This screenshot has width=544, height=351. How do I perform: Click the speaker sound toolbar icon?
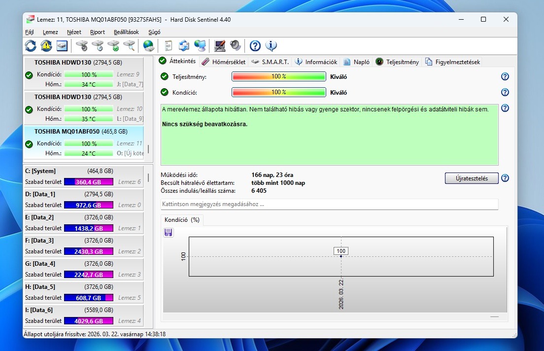(235, 45)
